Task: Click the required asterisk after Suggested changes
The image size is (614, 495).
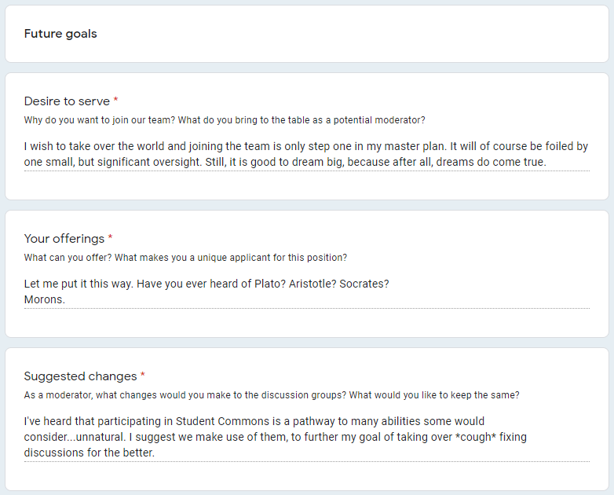Action: (x=143, y=375)
